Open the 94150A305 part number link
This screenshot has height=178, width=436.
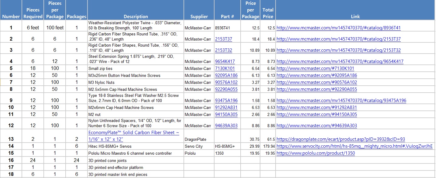(x=226, y=114)
